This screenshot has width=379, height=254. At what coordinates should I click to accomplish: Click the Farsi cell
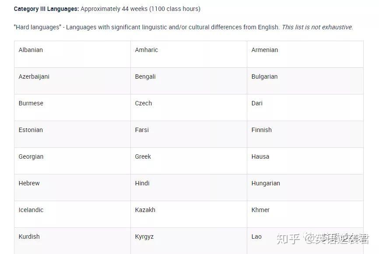tap(142, 130)
